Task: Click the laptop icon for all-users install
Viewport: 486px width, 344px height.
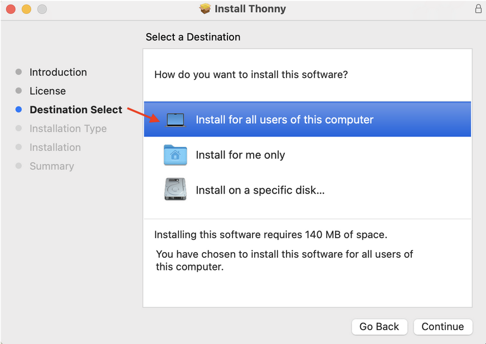Action: tap(176, 120)
